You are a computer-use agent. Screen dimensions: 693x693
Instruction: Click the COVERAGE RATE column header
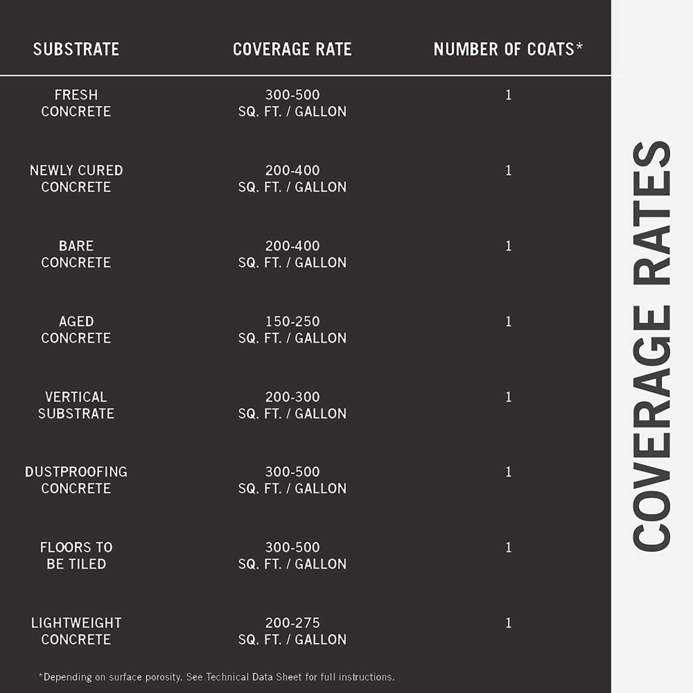[x=292, y=49]
